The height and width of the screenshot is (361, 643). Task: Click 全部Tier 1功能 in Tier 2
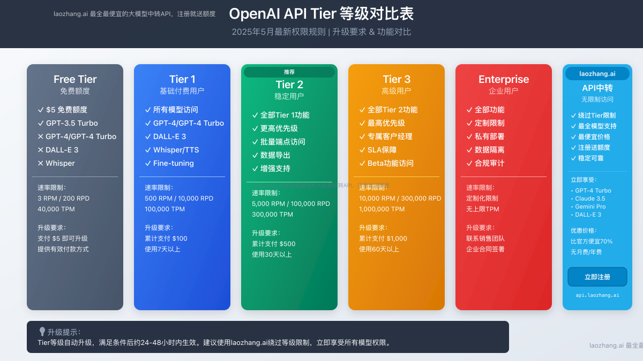280,115
